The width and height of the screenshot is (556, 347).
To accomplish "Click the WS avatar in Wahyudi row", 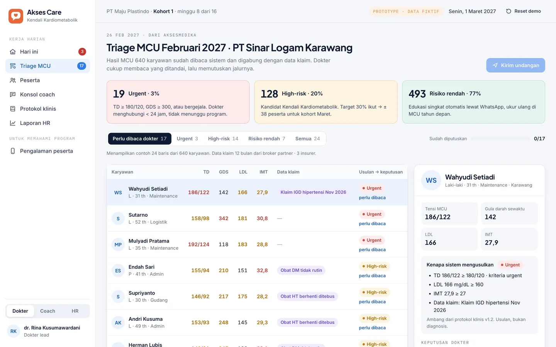I will [x=118, y=192].
